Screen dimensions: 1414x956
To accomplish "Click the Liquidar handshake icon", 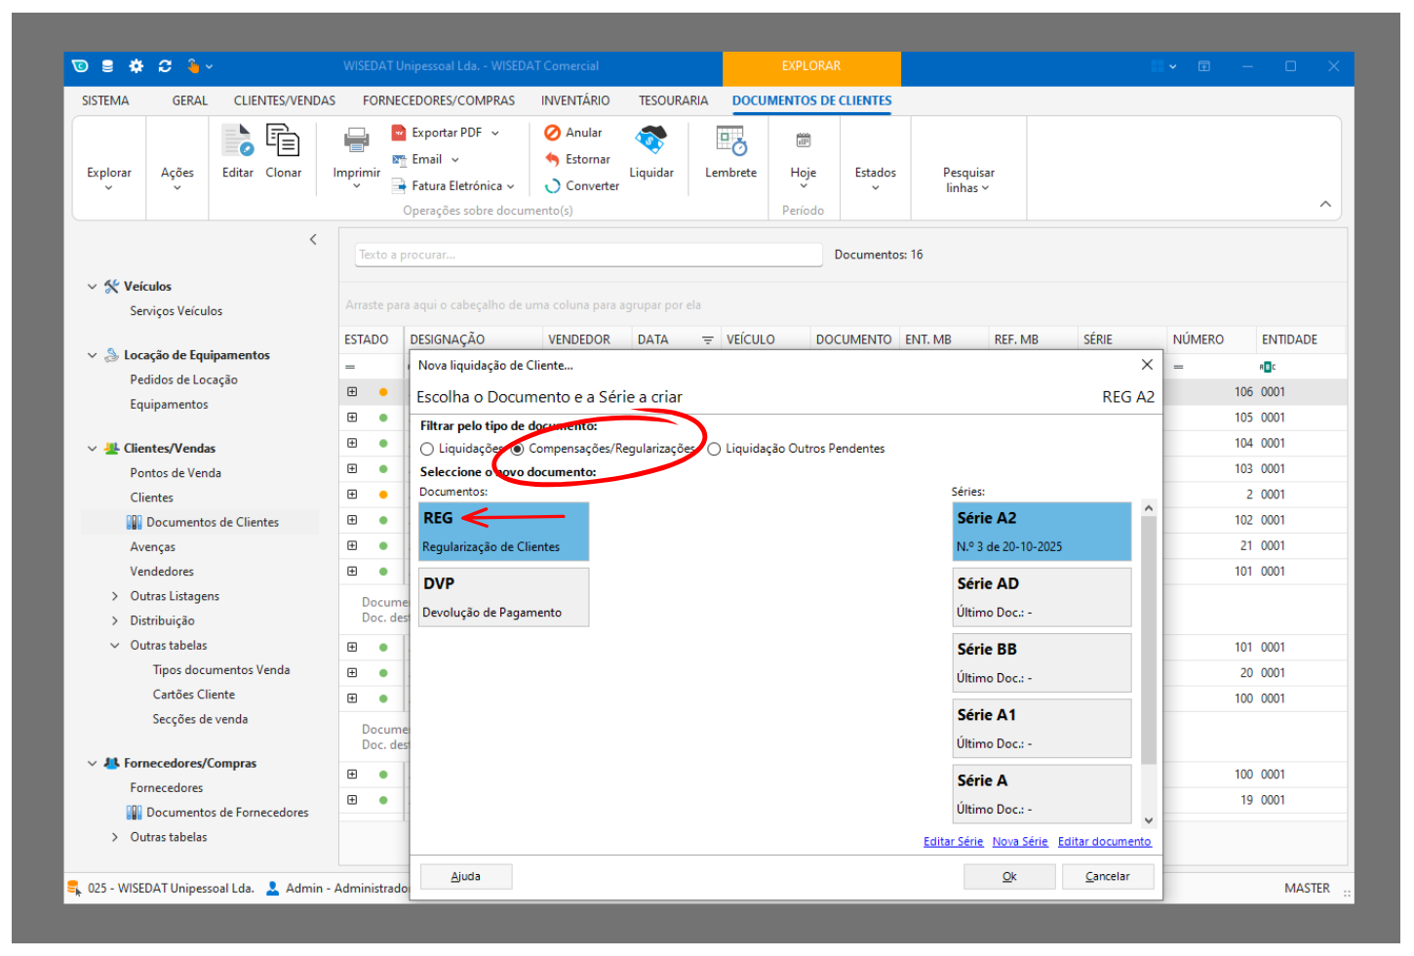I will (650, 140).
